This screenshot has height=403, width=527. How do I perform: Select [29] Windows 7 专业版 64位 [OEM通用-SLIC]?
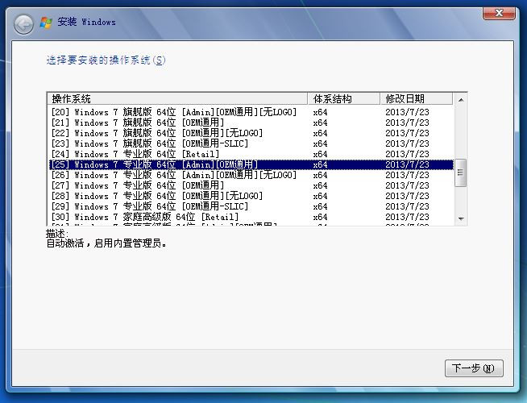coord(251,206)
